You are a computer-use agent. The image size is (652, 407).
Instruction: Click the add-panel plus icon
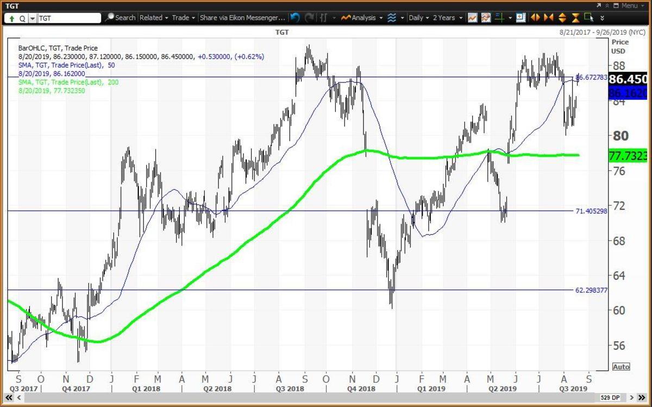pyautogui.click(x=520, y=17)
